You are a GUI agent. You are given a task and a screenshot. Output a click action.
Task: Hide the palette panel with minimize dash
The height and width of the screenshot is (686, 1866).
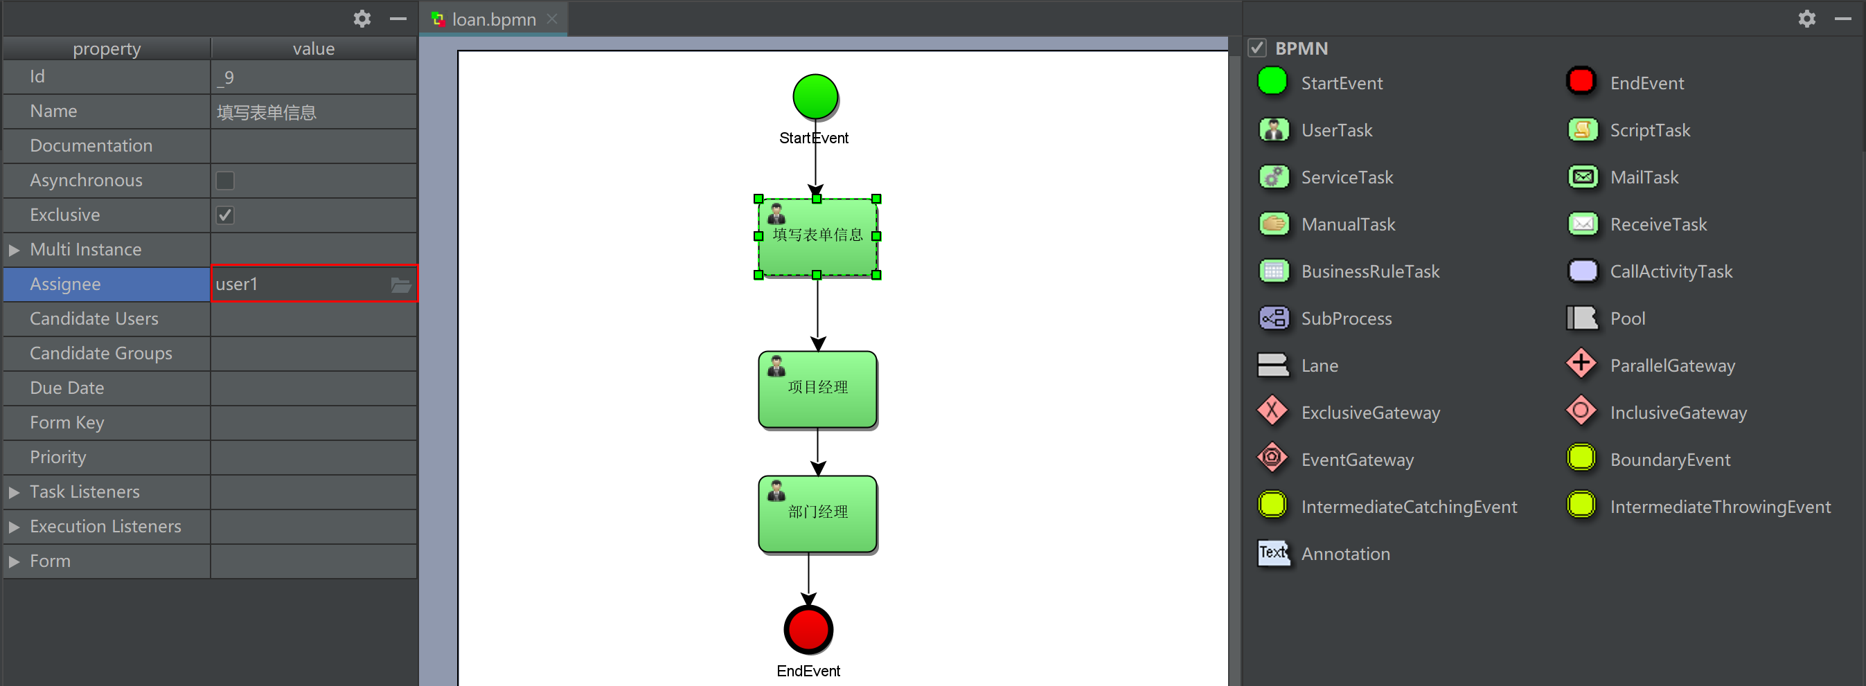coord(1843,19)
